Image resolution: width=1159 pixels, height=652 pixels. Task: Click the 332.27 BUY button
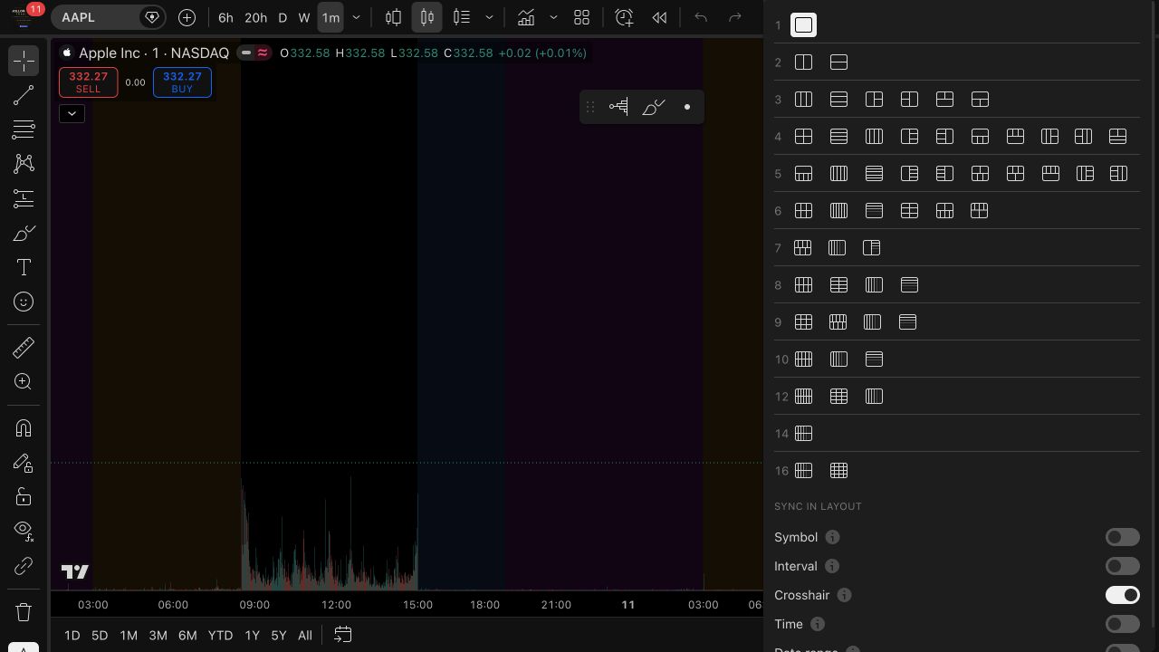coord(182,82)
